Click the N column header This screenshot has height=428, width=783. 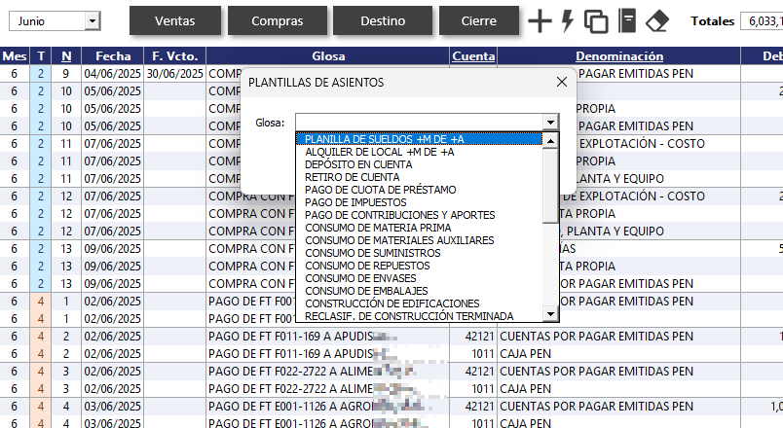(66, 55)
